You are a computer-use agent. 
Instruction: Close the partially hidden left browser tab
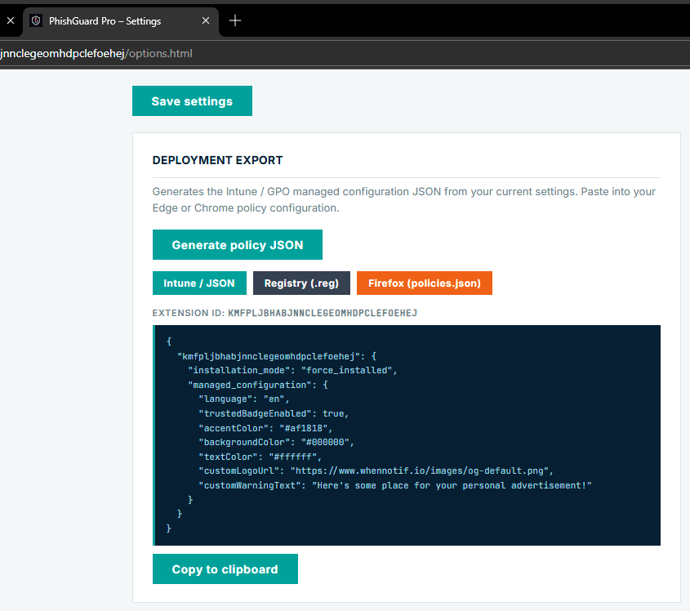[11, 20]
